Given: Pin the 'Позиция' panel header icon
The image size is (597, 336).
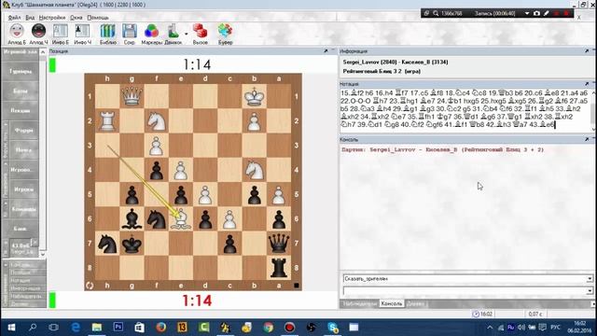Looking at the screenshot, I should click(326, 51).
